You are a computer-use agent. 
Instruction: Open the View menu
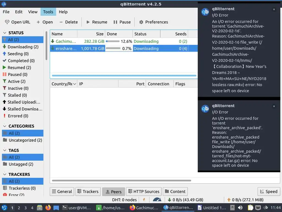[x=33, y=12]
